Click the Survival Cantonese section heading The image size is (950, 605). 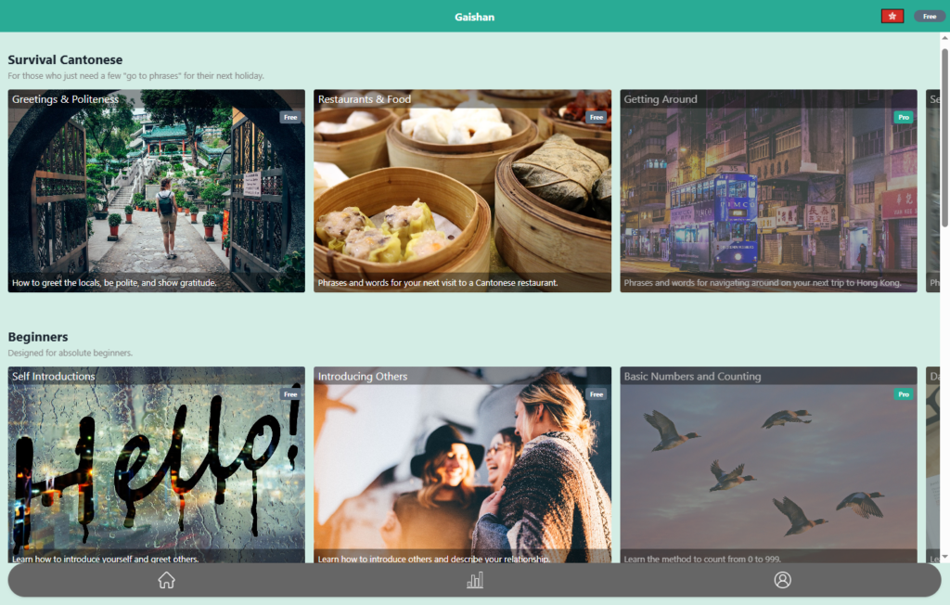click(x=66, y=59)
